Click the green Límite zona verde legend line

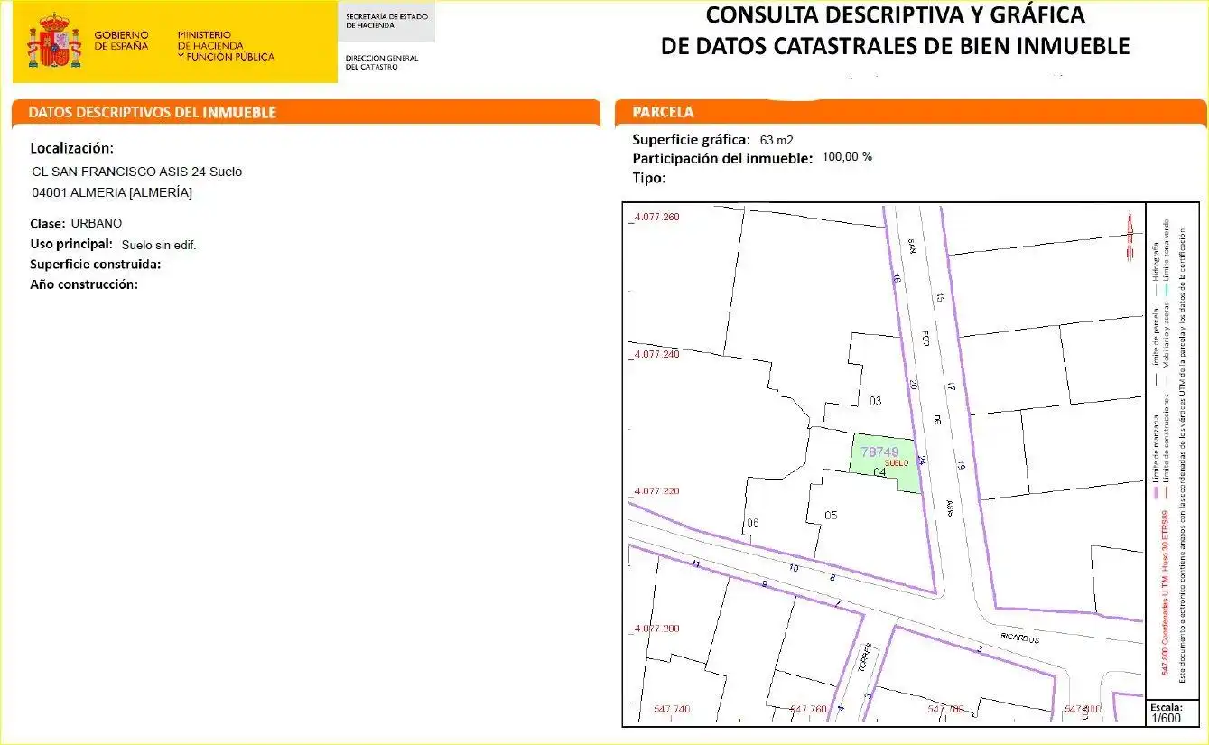(x=1167, y=291)
